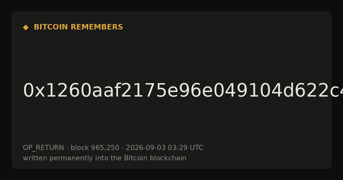
Task: Click the orange diamond icon
Action: tap(26, 27)
